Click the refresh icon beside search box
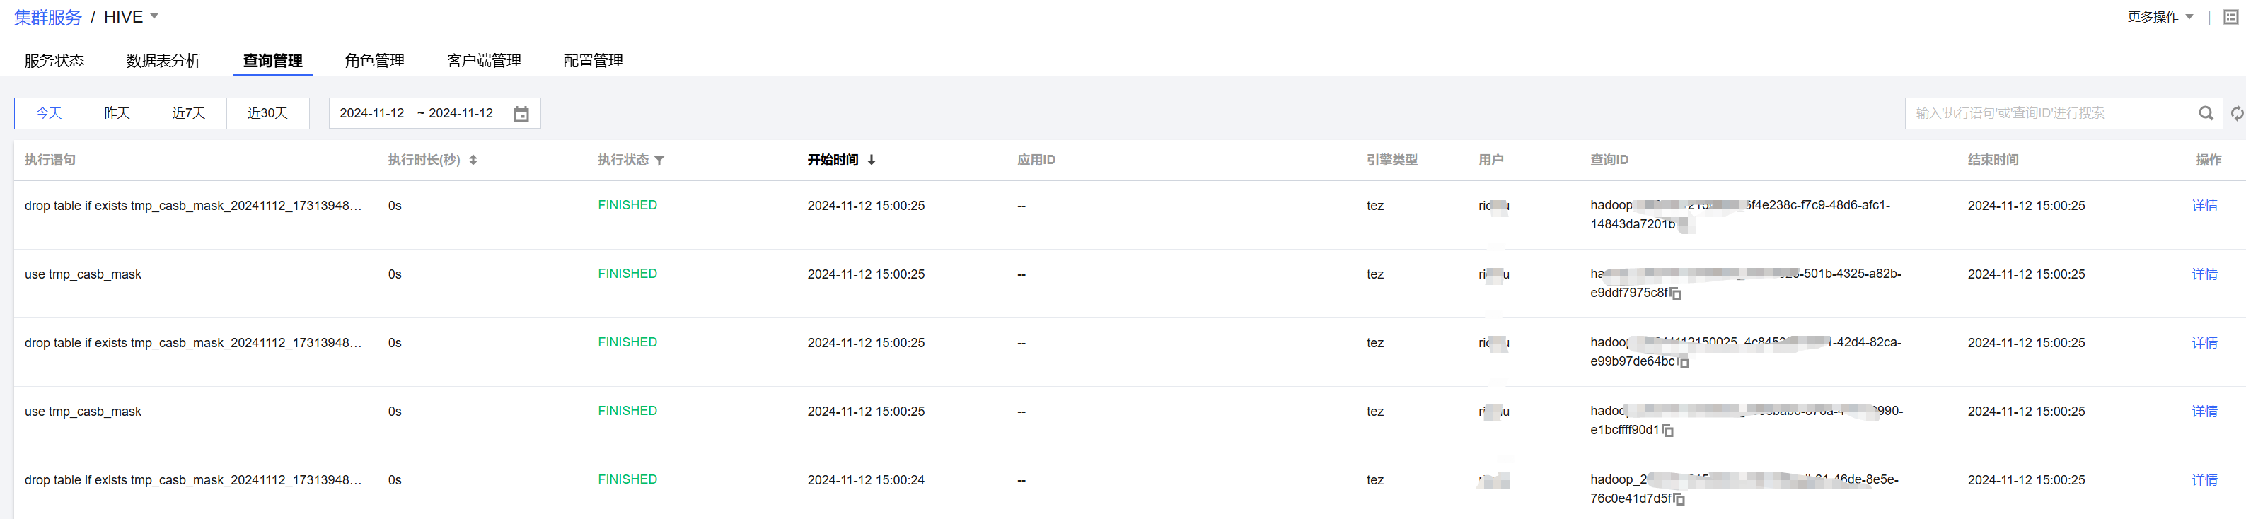The width and height of the screenshot is (2246, 519). [2236, 113]
